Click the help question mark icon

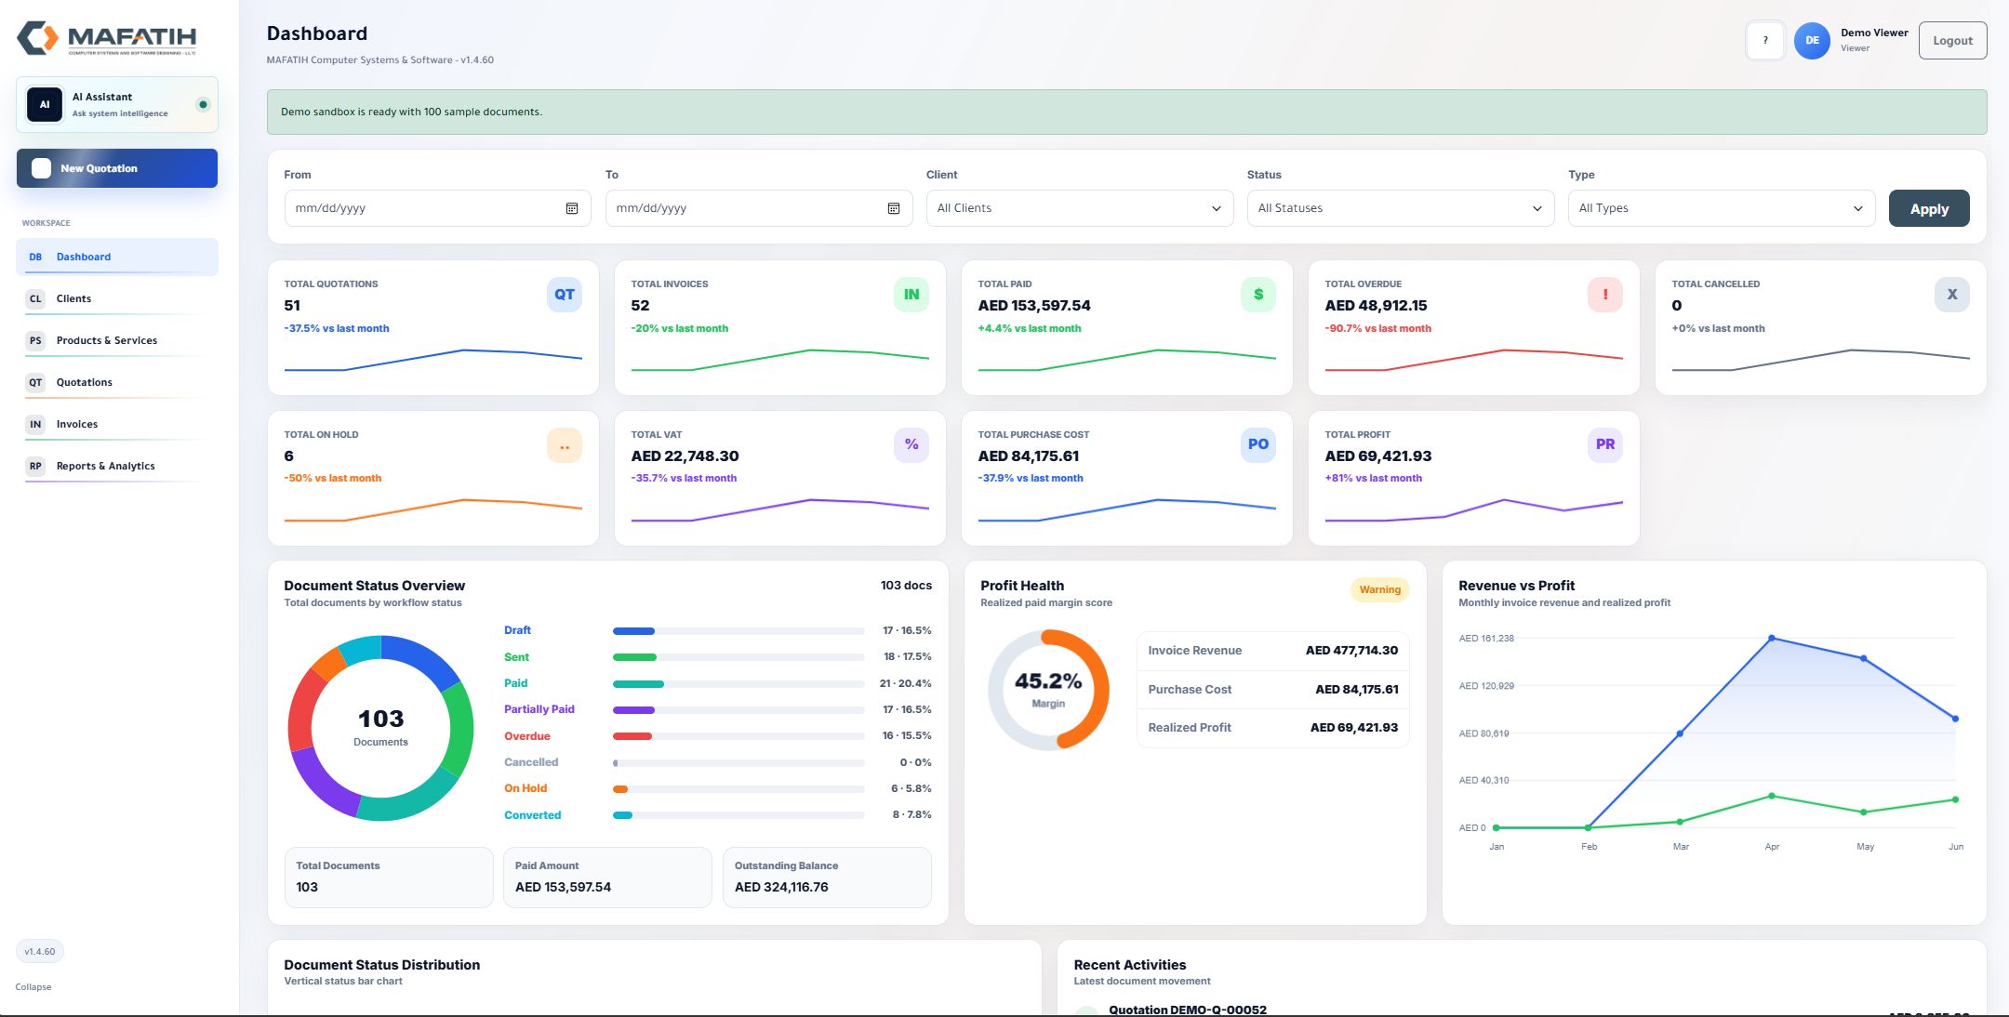click(1765, 40)
